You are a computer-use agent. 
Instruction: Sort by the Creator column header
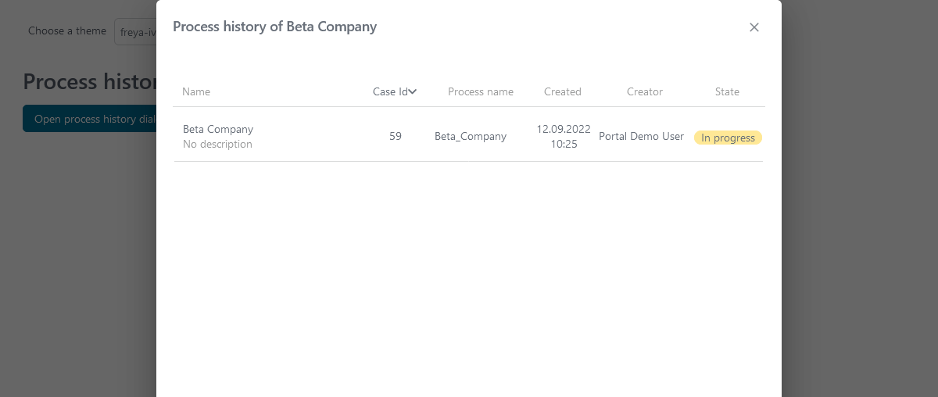645,91
